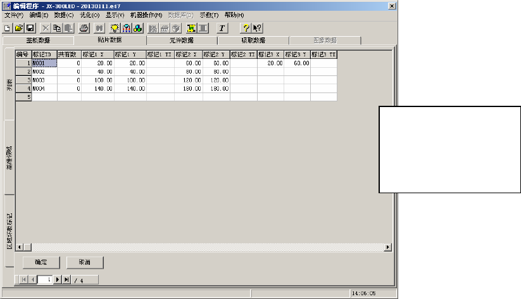Jump to last record in pager
The width and height of the screenshot is (521, 299).
coord(66,279)
